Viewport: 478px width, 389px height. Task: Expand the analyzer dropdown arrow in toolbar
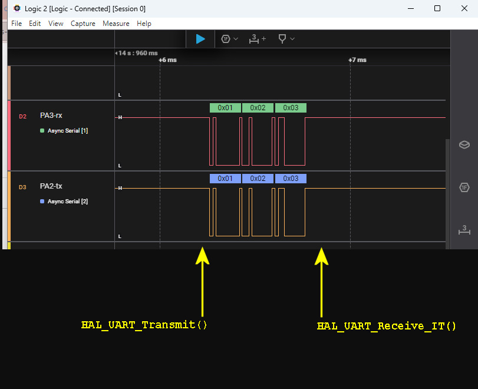[x=236, y=39]
